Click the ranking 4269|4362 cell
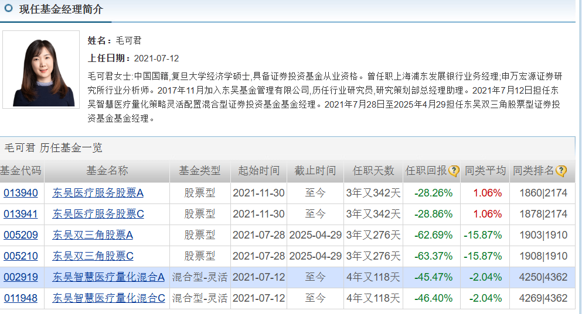Image resolution: width=582 pixels, height=314 pixels. pyautogui.click(x=543, y=298)
